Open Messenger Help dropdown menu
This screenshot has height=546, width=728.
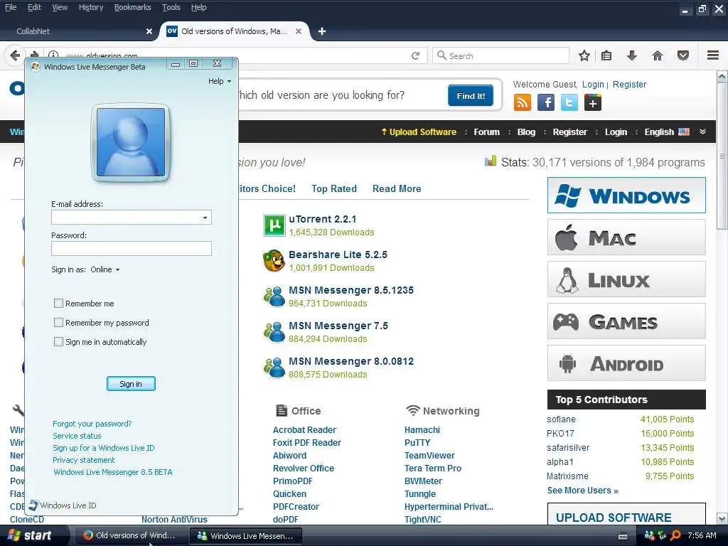(x=220, y=81)
